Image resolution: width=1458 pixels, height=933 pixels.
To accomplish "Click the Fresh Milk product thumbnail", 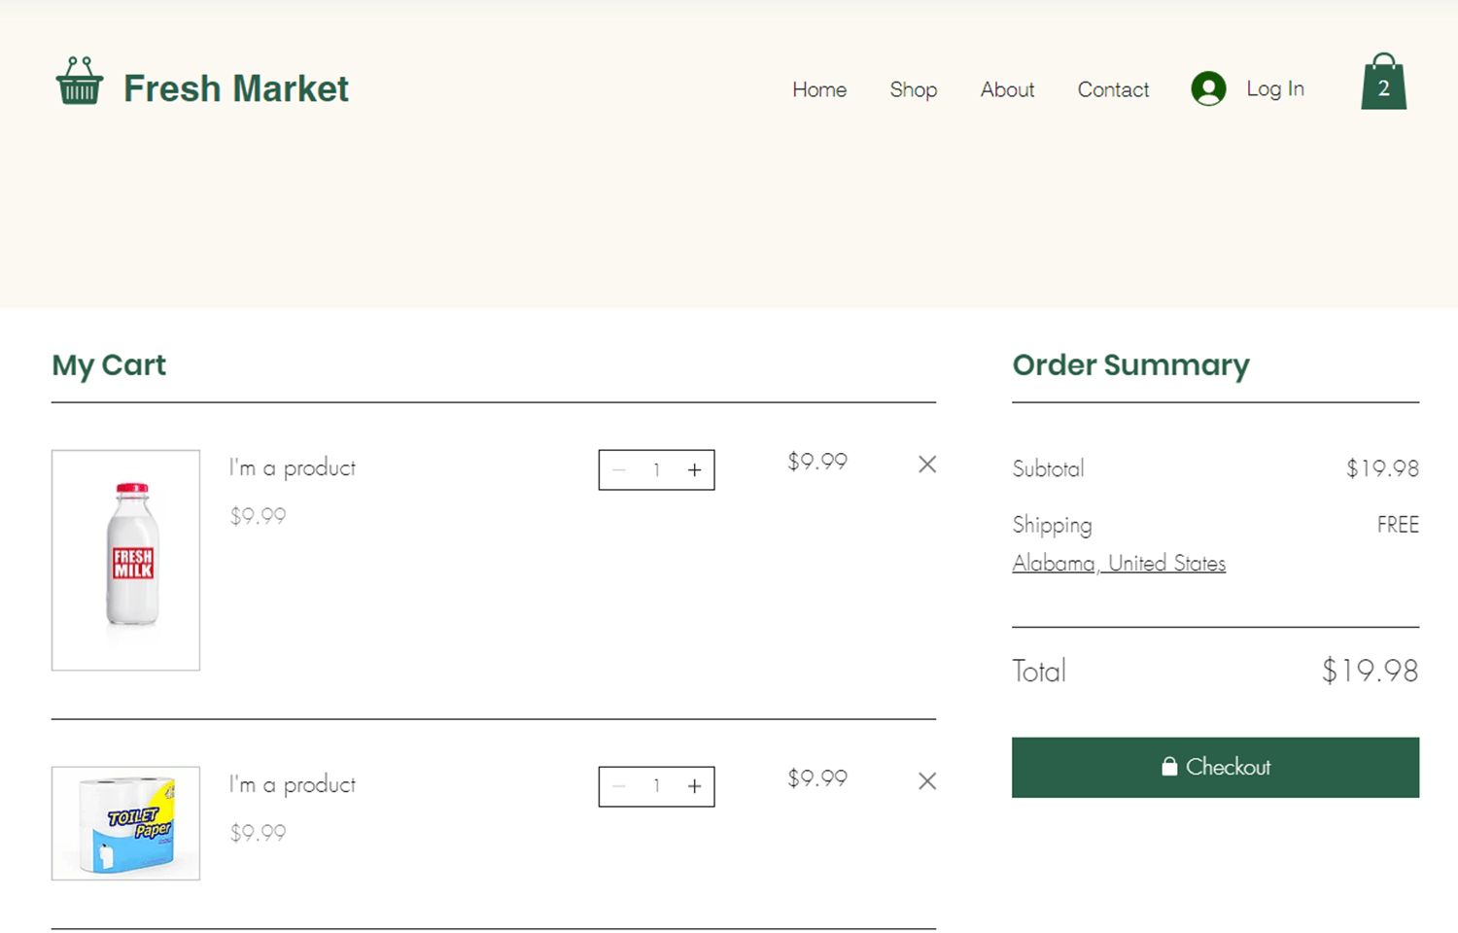I will point(124,561).
